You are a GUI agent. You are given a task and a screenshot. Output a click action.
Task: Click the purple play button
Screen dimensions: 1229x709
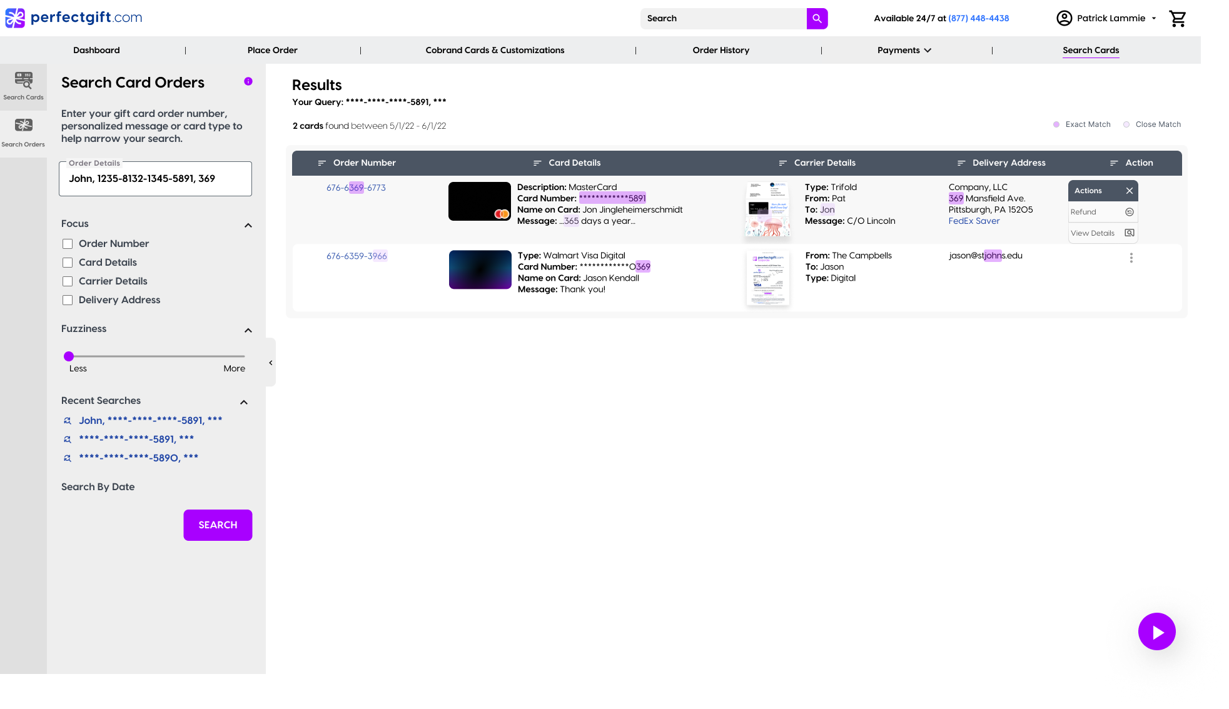[1156, 631]
